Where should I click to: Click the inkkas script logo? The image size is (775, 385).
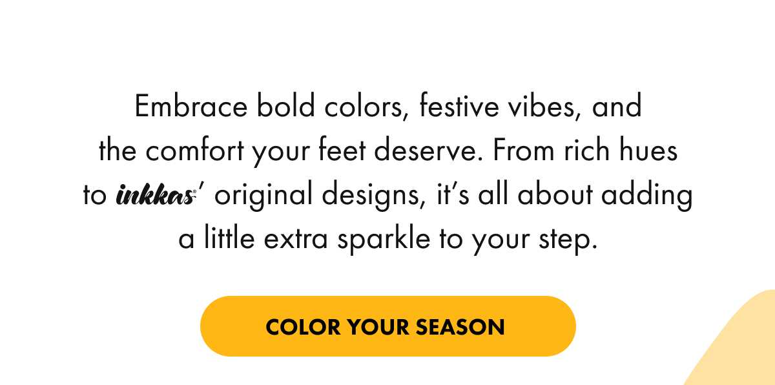[x=156, y=196]
